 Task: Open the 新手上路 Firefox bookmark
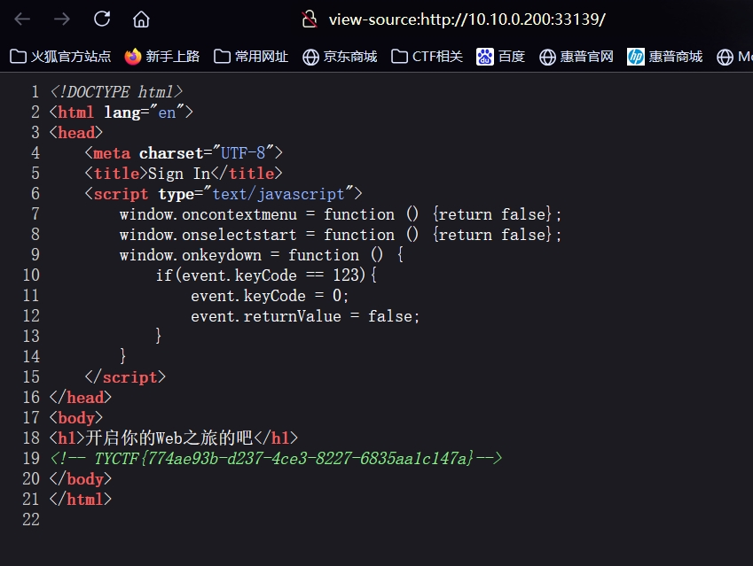161,57
